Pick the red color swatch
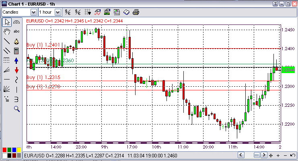The height and width of the screenshot is (161, 298). [x=4, y=150]
